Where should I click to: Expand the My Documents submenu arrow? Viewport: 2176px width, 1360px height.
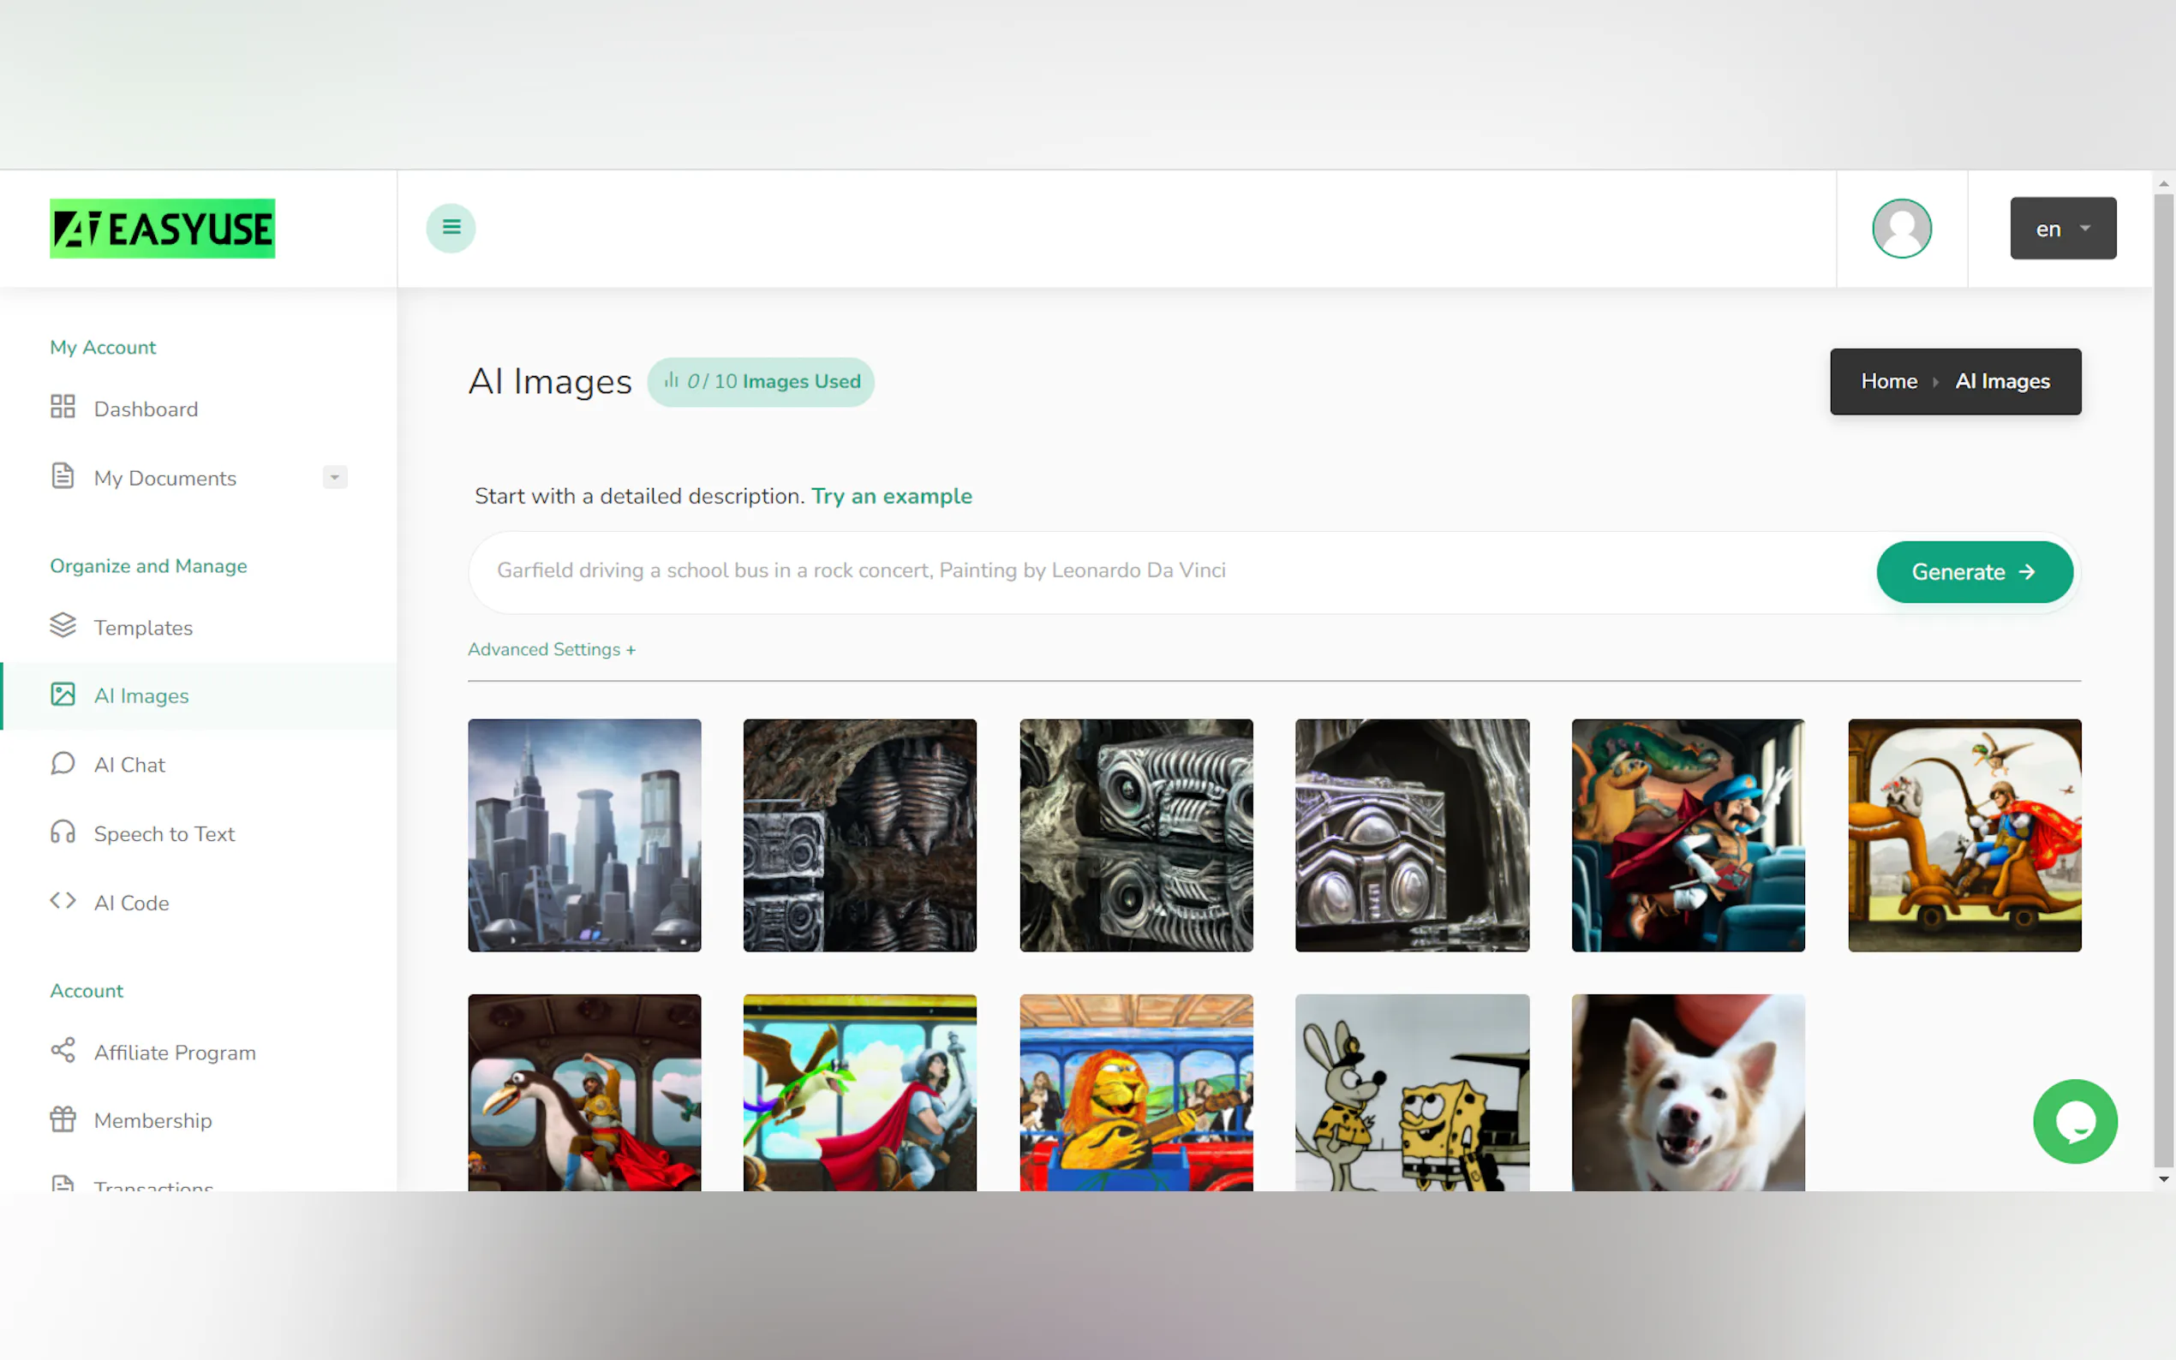pyautogui.click(x=335, y=478)
